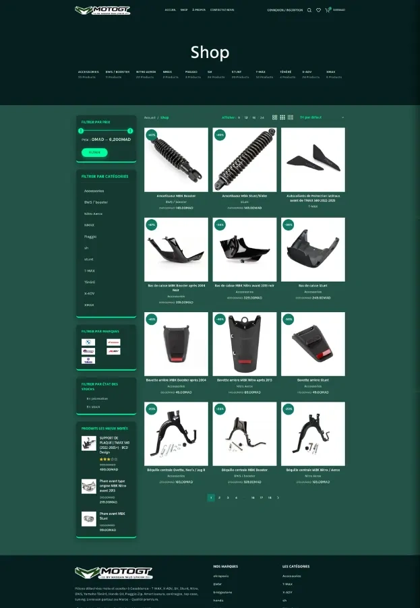Select the Nitro Aerox category tab

(146, 74)
